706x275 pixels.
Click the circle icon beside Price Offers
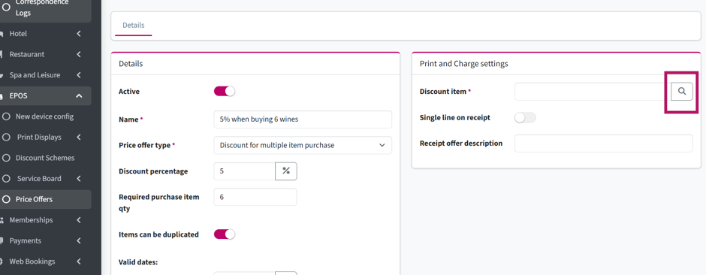click(6, 199)
